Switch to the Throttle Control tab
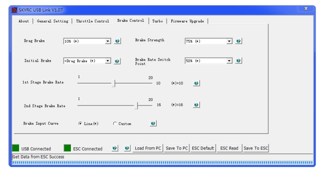 pos(92,21)
